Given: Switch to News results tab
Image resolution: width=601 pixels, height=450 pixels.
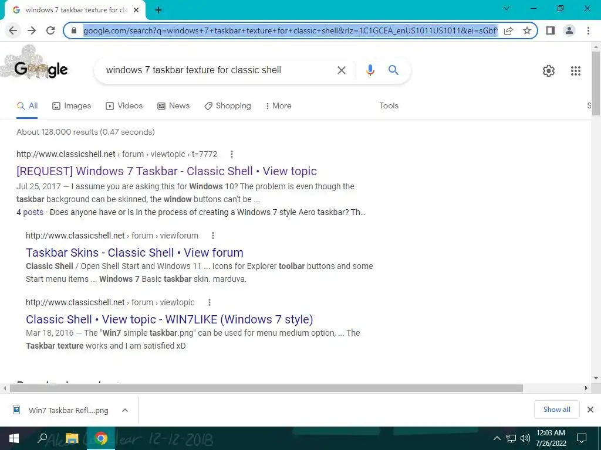Looking at the screenshot, I should [173, 106].
